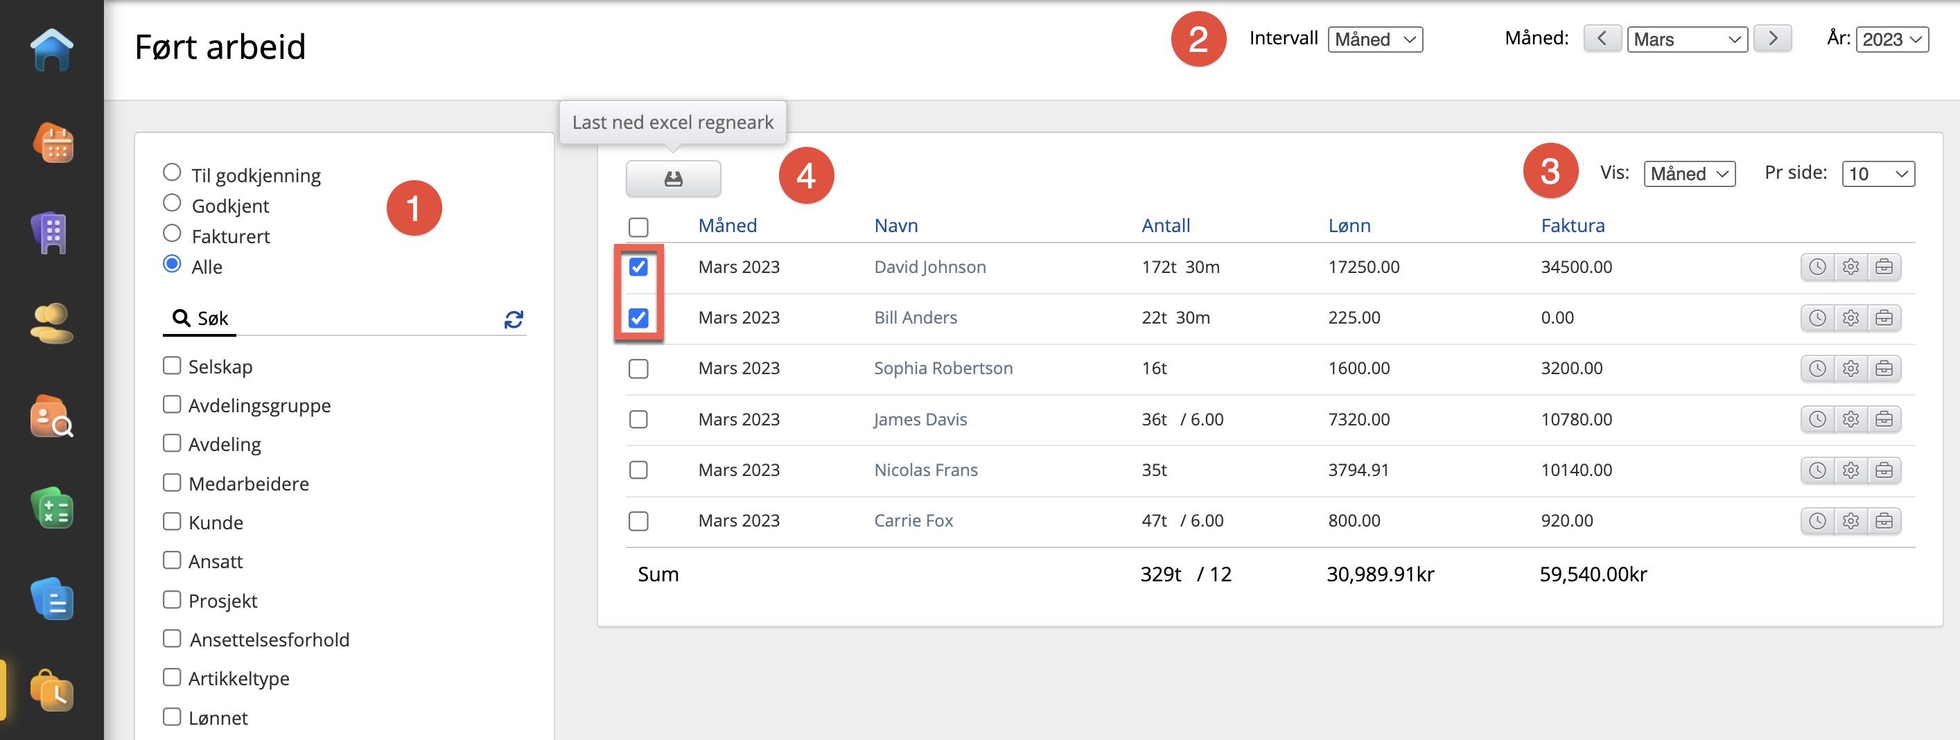Select the Godkjent radio button

point(172,204)
